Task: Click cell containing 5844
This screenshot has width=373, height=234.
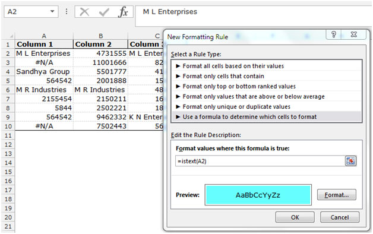Action: click(x=44, y=108)
